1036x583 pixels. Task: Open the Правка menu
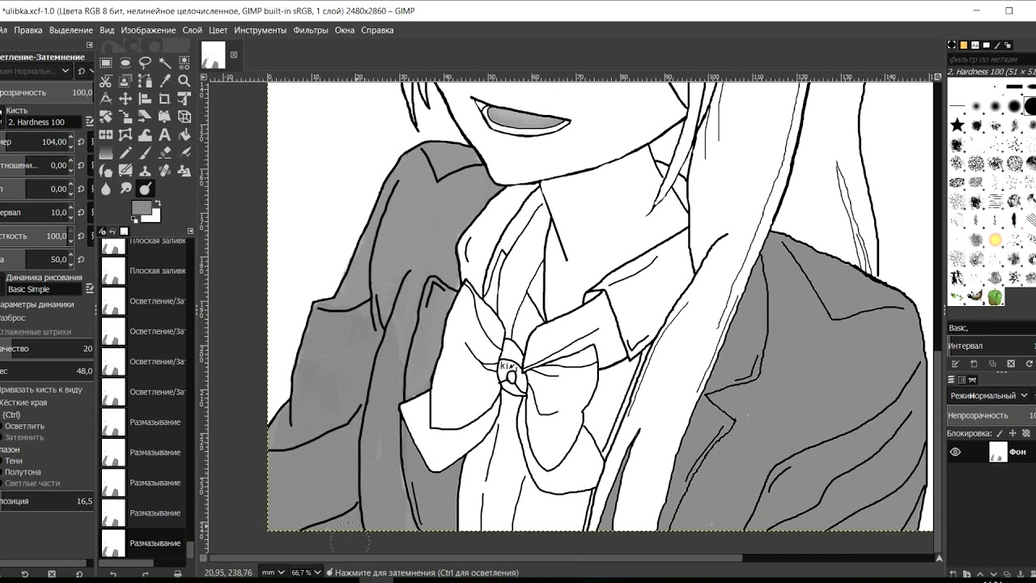(x=28, y=30)
